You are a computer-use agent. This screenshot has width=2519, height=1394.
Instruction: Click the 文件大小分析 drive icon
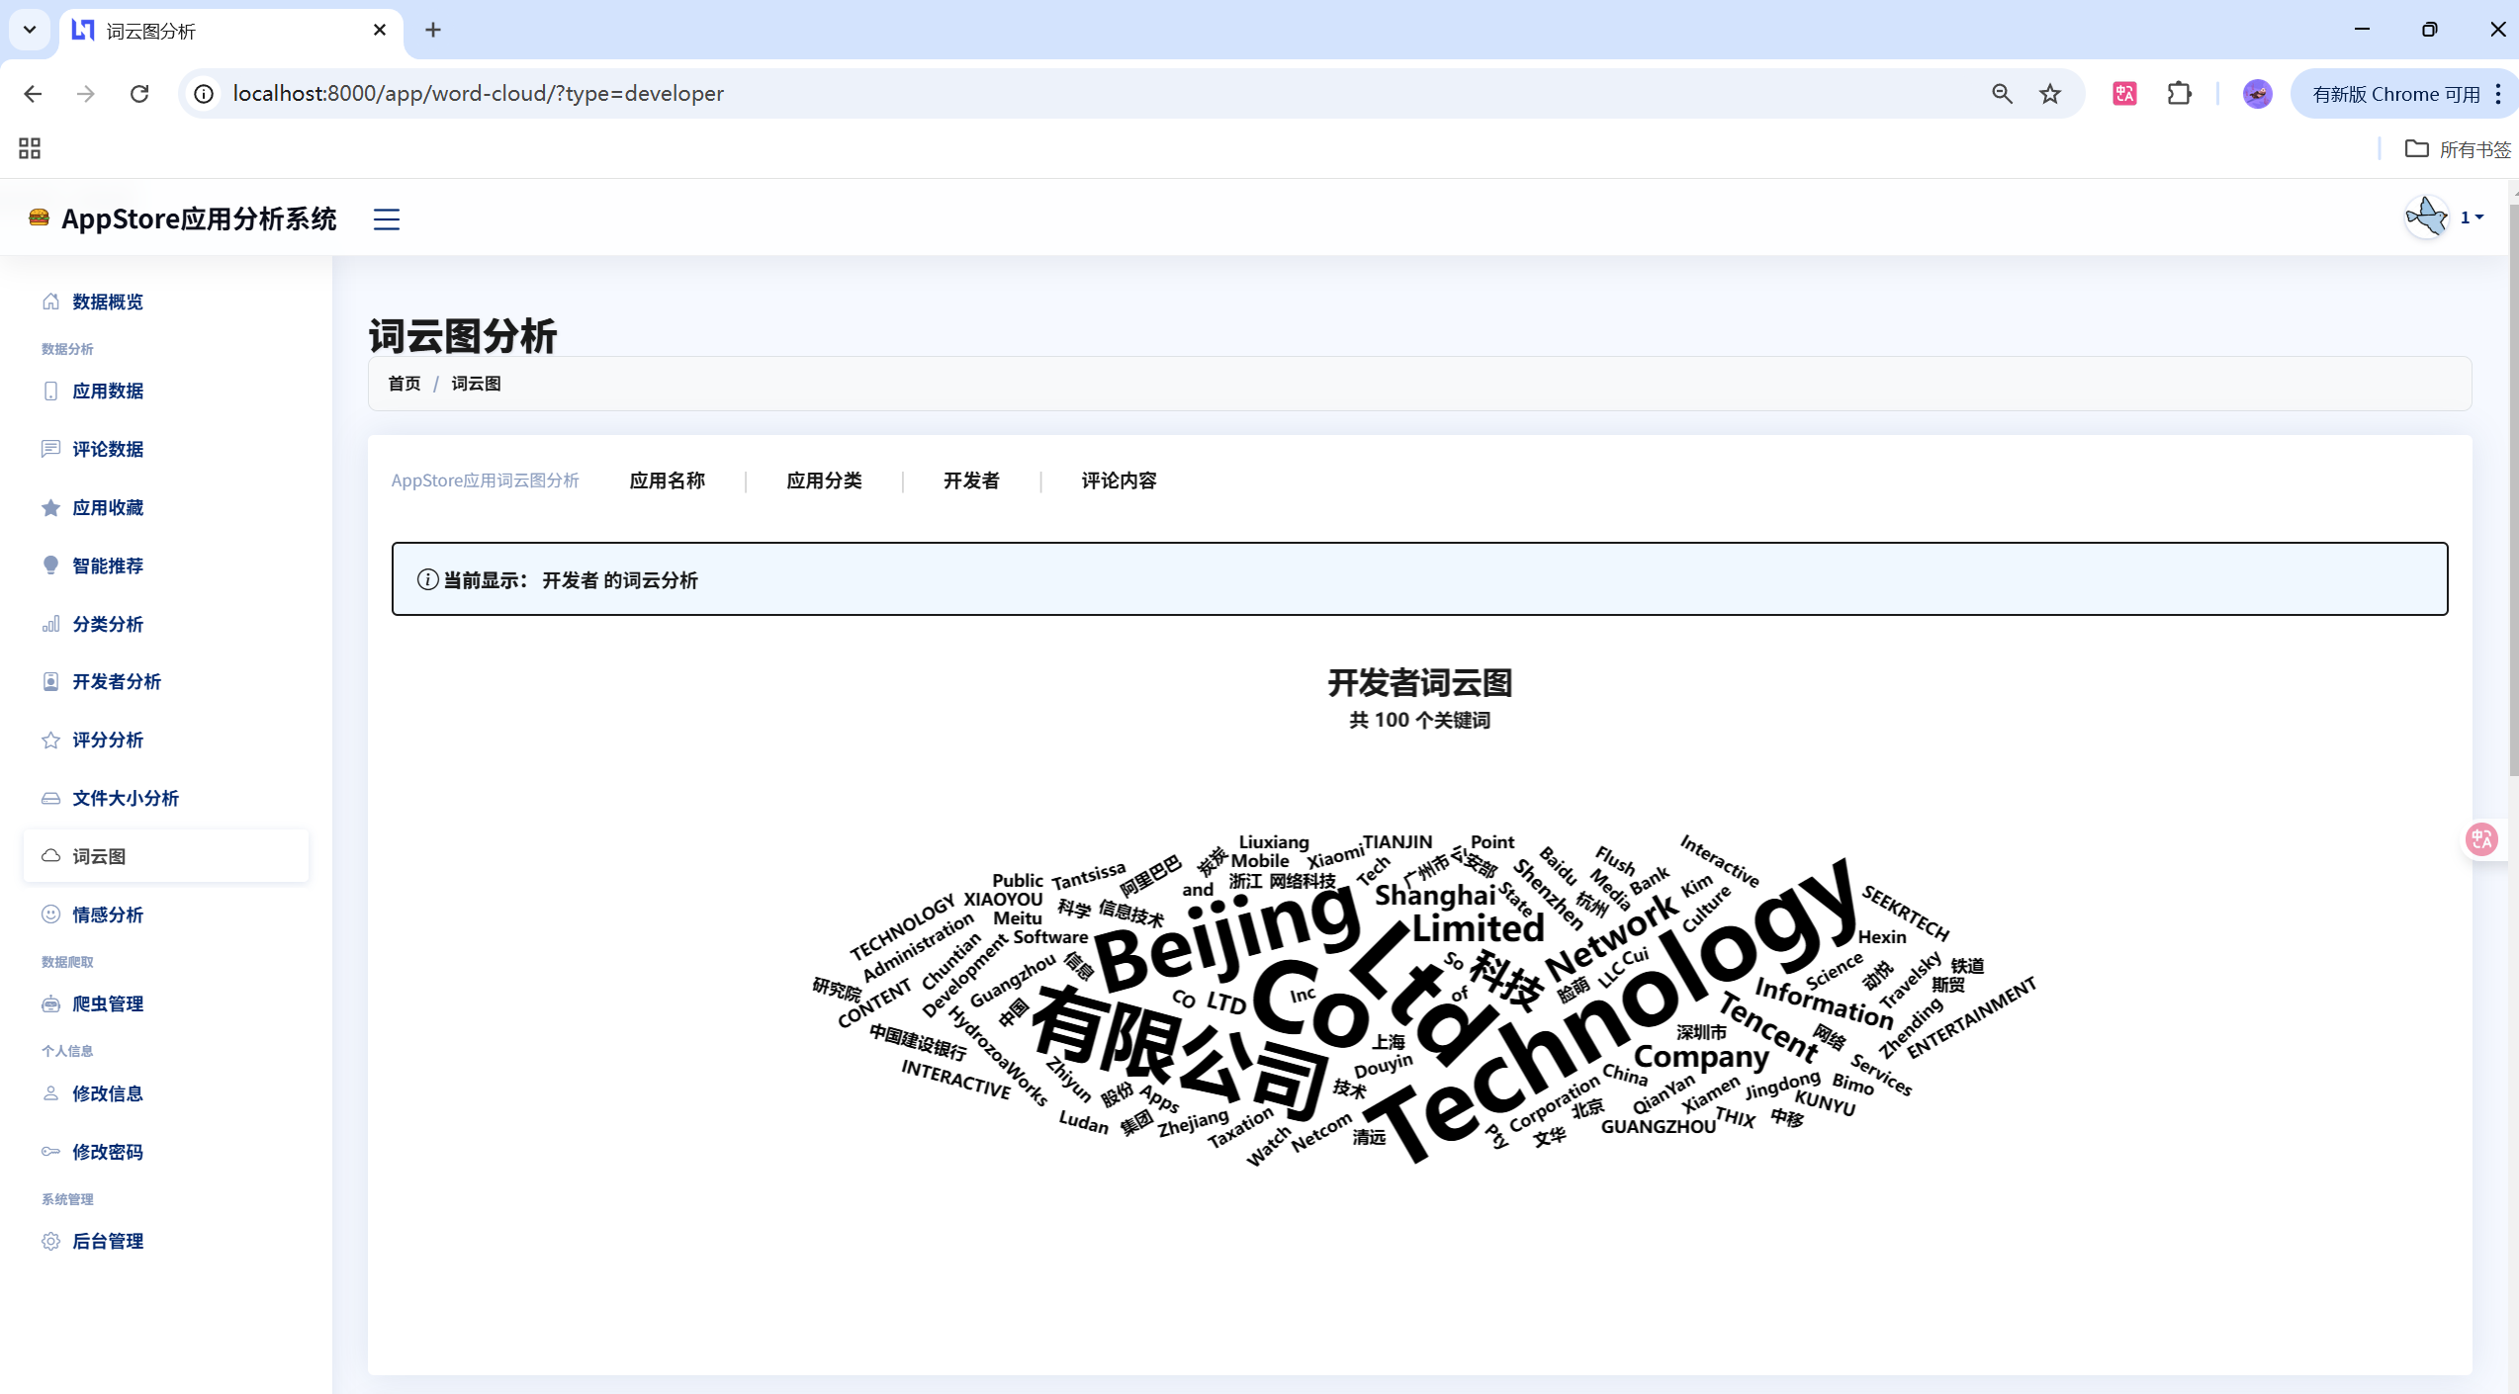50,798
